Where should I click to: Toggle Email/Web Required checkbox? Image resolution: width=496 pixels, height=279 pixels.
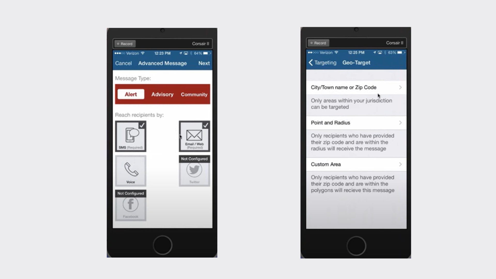pyautogui.click(x=194, y=136)
